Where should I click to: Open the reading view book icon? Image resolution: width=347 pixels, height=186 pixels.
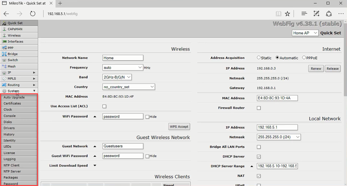[x=278, y=14]
